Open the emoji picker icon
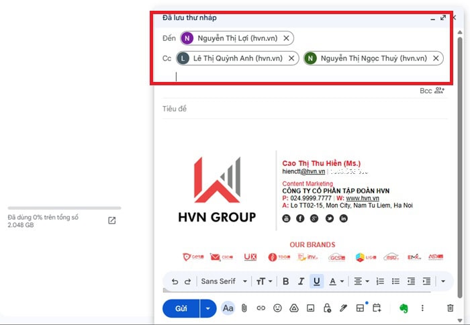The height and width of the screenshot is (325, 470). [x=277, y=308]
